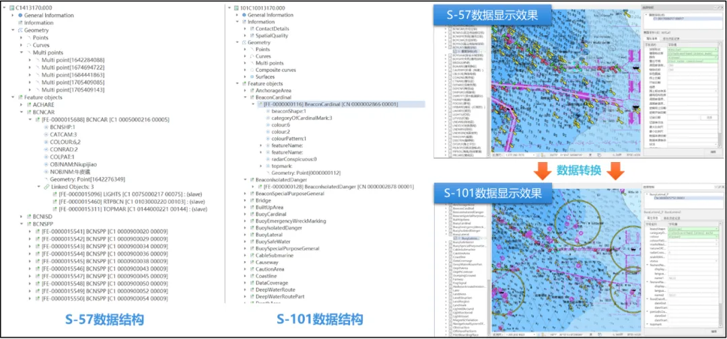
Task: Click the ContactDetails node icon
Action: coord(252,29)
